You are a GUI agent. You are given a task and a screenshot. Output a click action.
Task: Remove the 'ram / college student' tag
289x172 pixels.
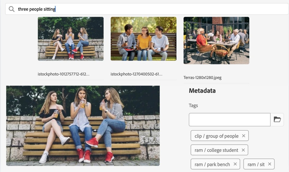pos(243,150)
